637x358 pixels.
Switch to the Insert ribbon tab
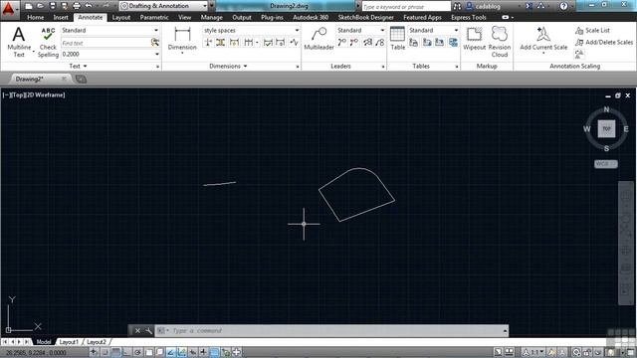pyautogui.click(x=61, y=18)
